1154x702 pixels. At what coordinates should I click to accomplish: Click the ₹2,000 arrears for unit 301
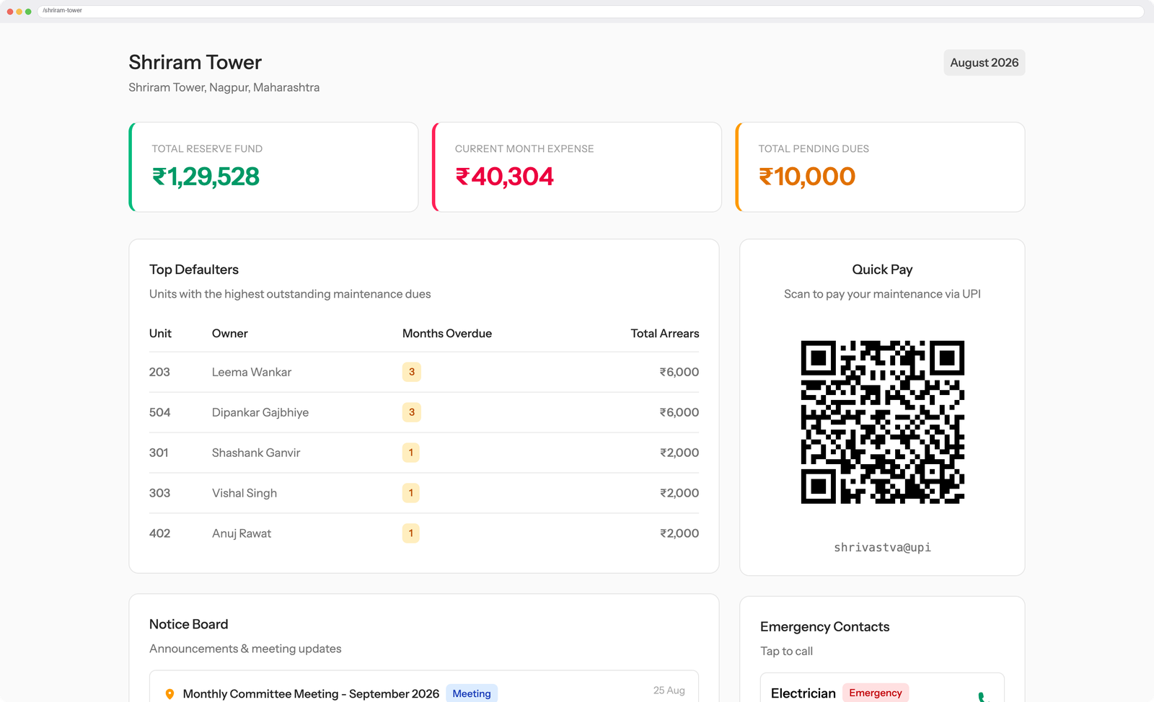[679, 453]
